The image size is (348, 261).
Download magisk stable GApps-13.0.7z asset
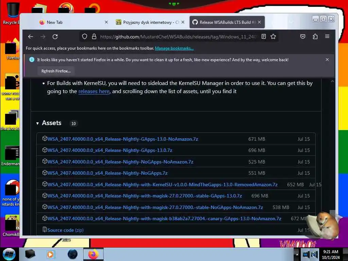145,196
